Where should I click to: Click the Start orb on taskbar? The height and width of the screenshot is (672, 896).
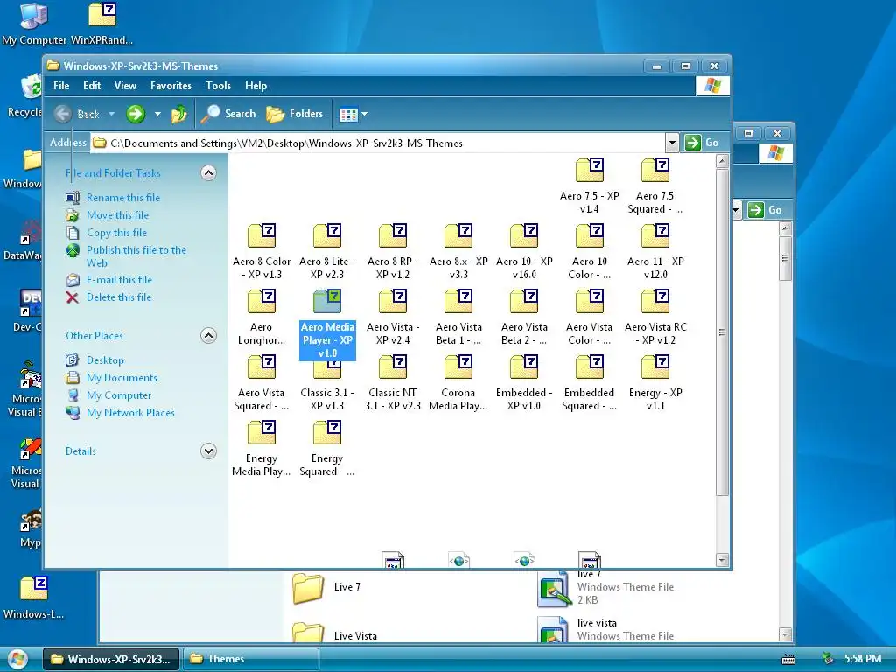[17, 659]
